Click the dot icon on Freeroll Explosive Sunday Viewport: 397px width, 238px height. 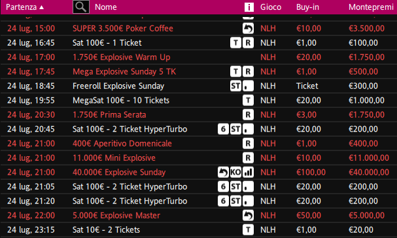click(248, 86)
